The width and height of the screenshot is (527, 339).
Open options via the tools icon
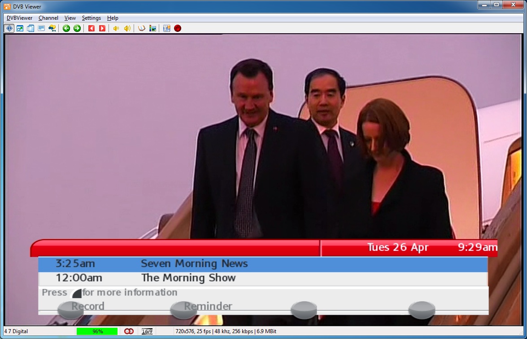(x=167, y=28)
